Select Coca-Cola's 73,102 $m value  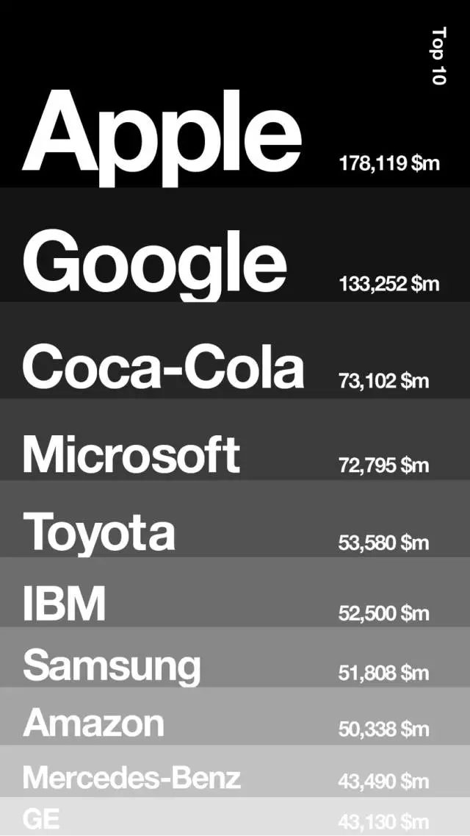[x=383, y=381]
